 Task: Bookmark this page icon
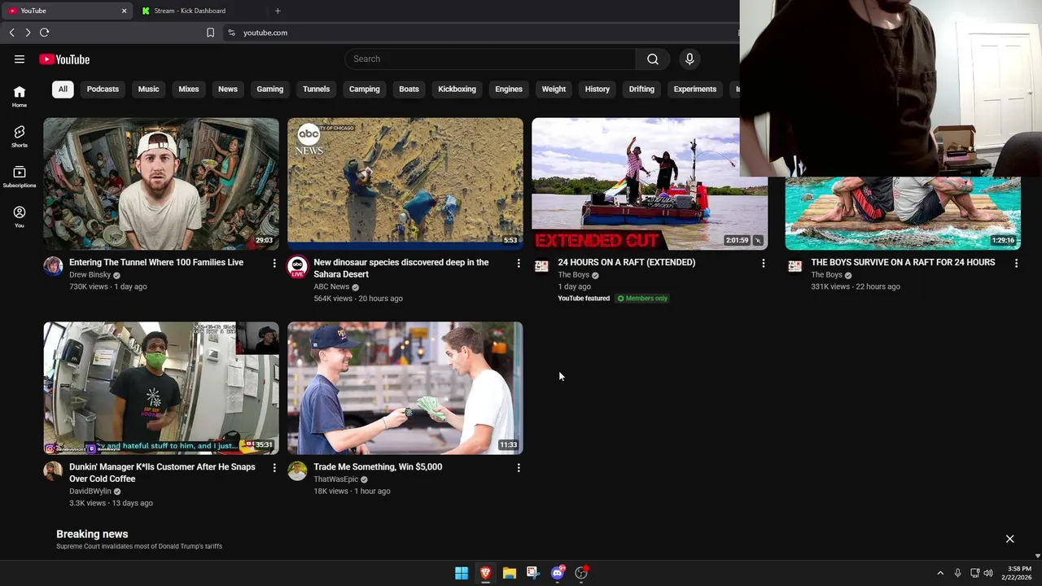pyautogui.click(x=210, y=33)
